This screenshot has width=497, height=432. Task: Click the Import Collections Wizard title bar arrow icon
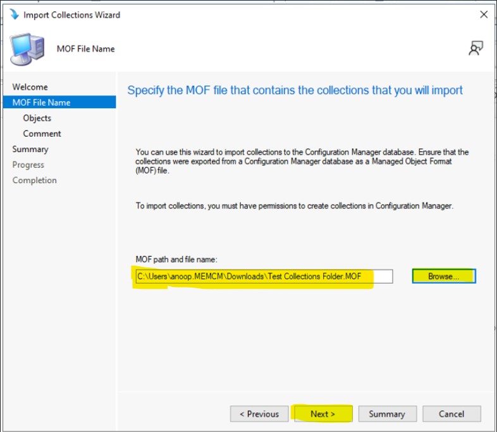[14, 15]
